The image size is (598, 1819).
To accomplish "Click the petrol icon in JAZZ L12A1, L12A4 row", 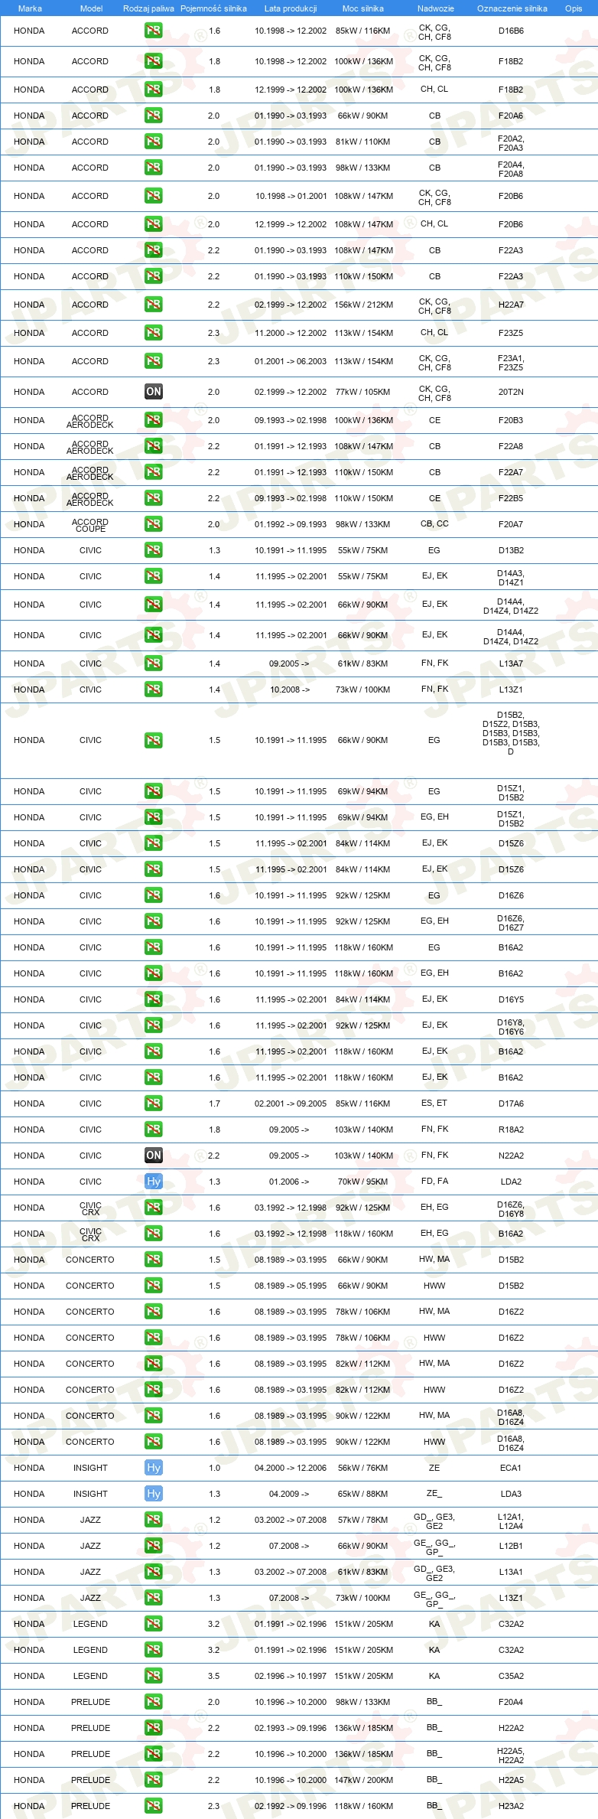I will pos(154,1520).
